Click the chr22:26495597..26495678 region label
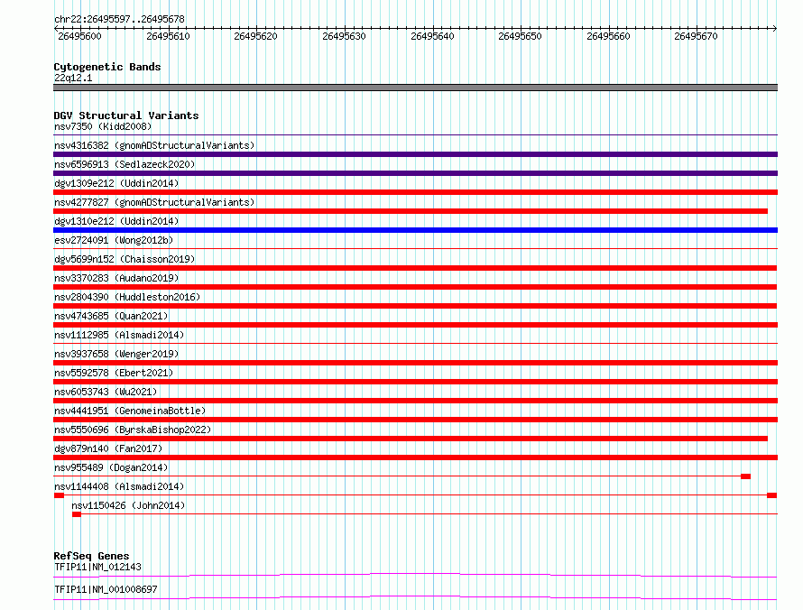The height and width of the screenshot is (610, 803). coord(119,19)
